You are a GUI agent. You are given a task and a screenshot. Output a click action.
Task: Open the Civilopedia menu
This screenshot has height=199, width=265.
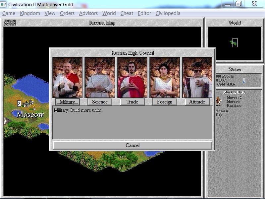pos(168,13)
